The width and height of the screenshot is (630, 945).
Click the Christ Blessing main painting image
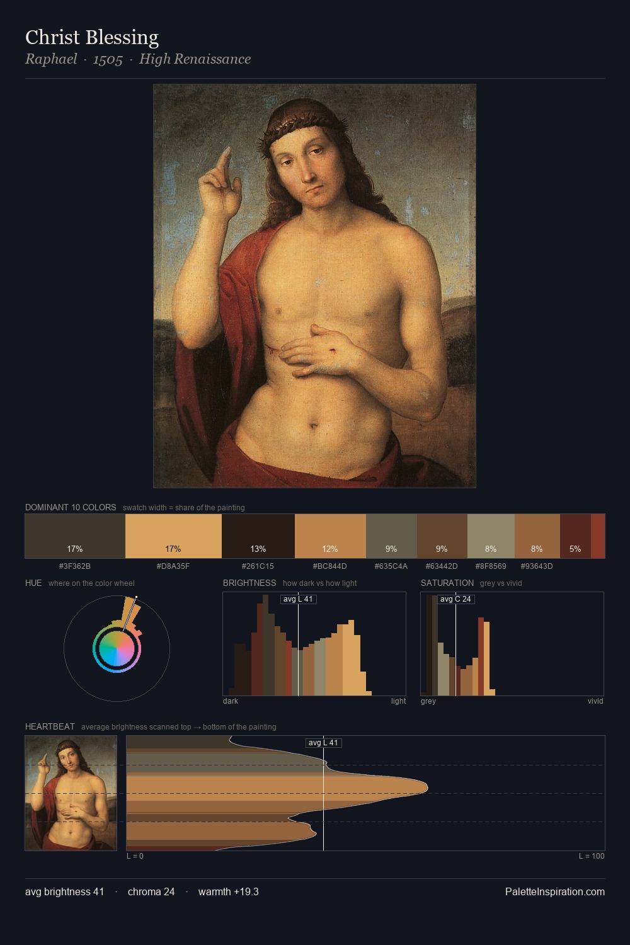[314, 286]
